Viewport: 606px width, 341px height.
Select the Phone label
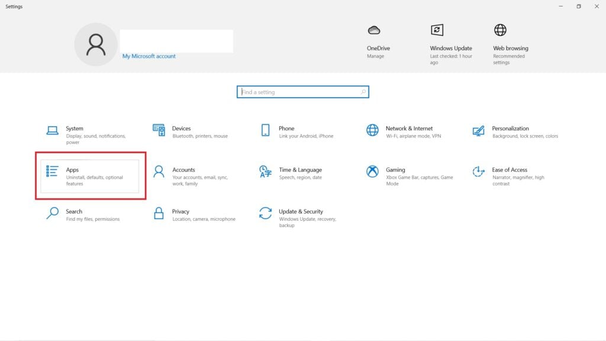click(286, 128)
